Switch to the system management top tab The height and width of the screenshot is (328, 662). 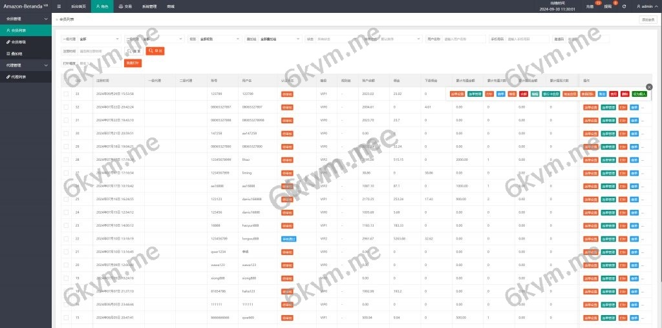pos(149,6)
